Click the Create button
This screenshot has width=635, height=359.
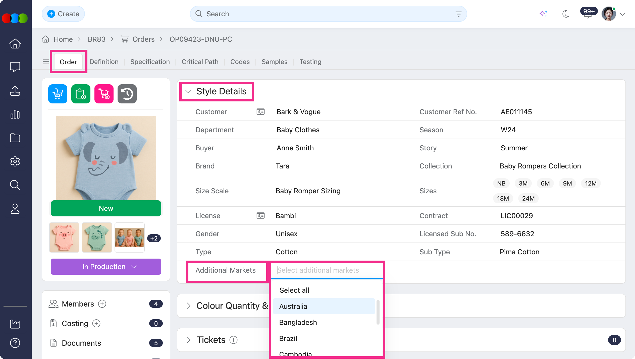click(63, 14)
